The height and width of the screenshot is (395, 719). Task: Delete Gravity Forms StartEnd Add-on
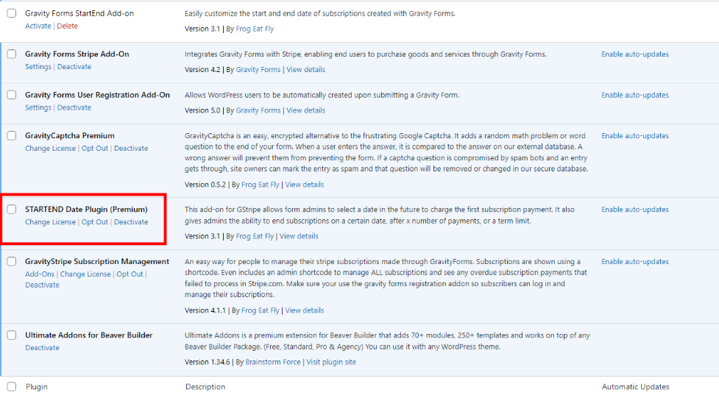click(x=68, y=26)
